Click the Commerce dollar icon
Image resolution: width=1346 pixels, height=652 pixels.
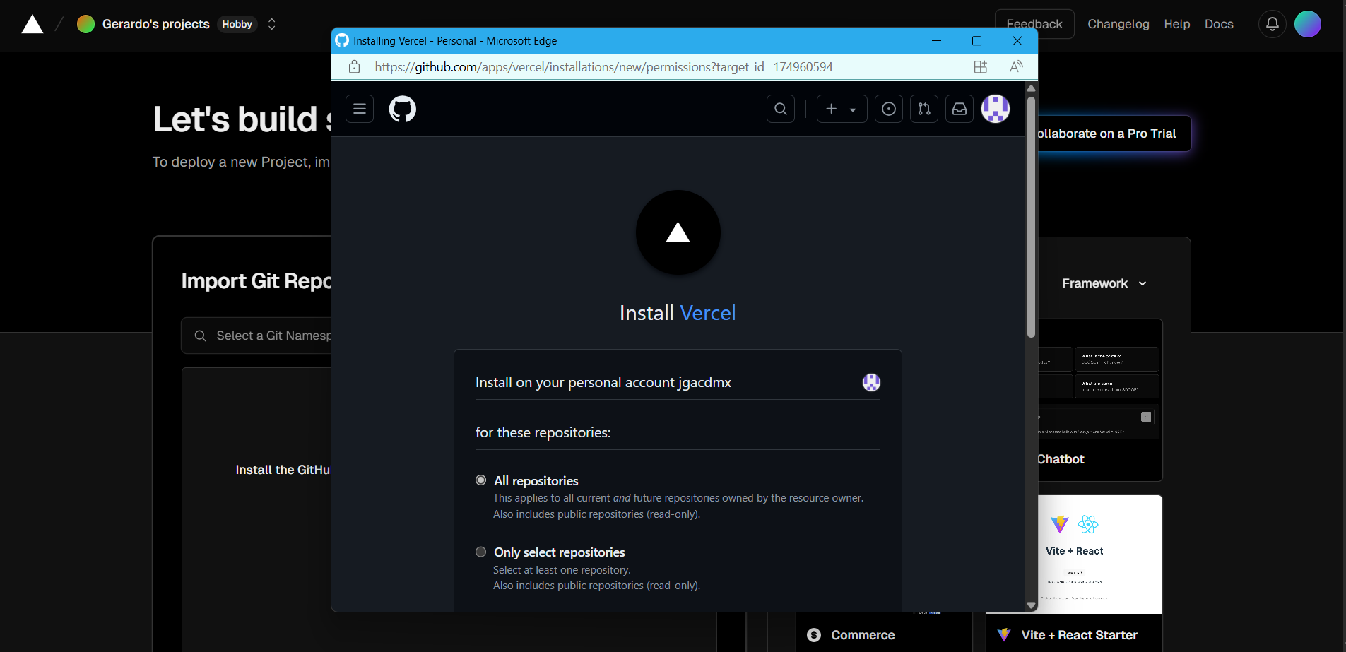(x=814, y=635)
